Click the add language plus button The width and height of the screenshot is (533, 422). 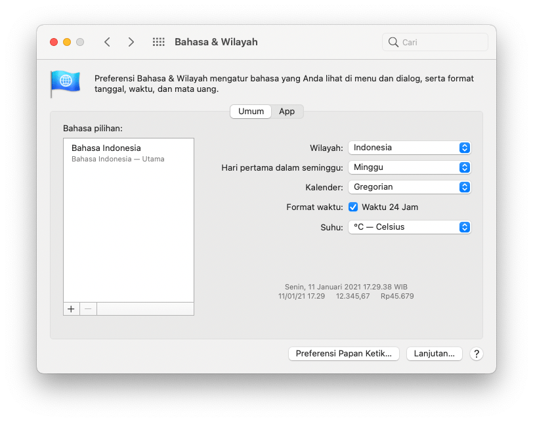point(71,308)
